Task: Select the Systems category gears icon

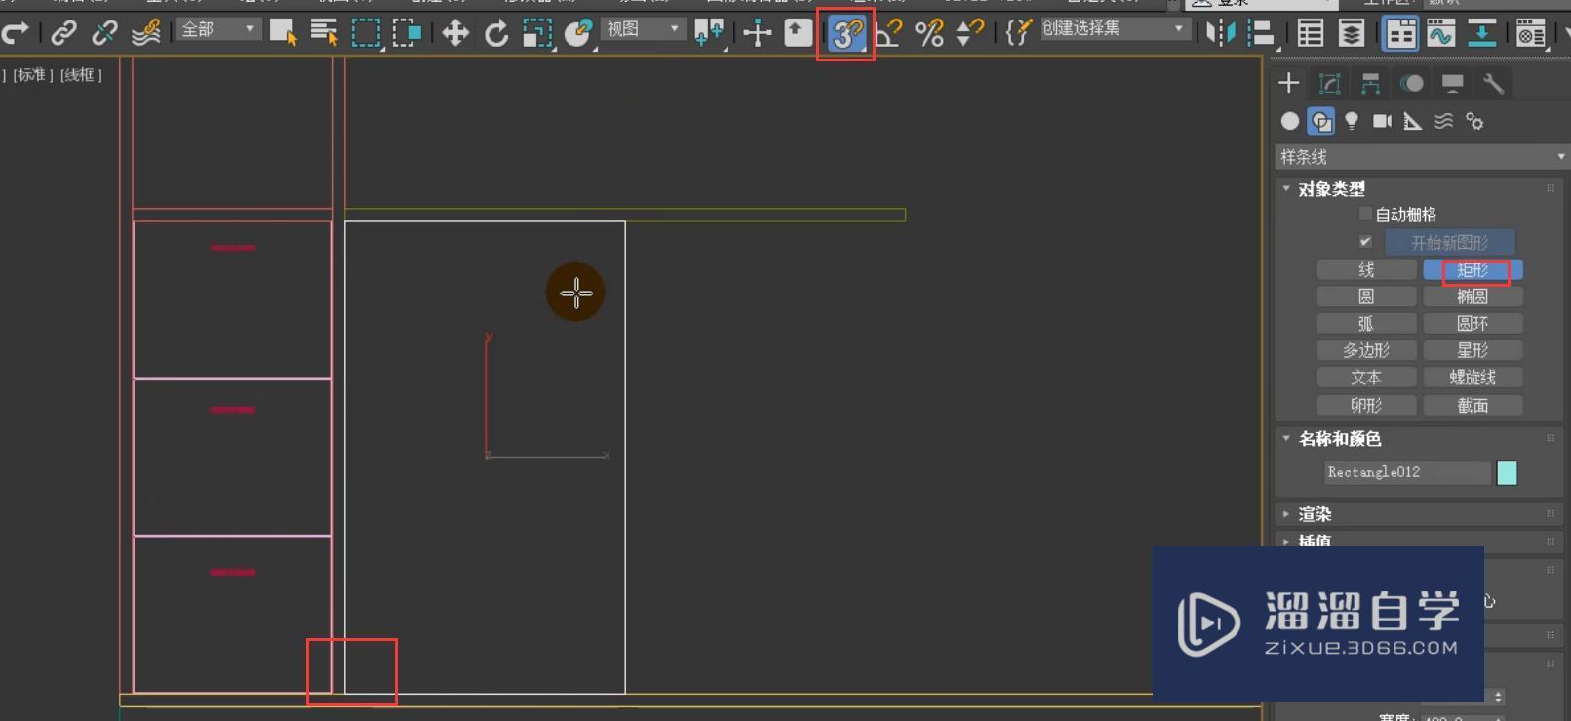Action: [1474, 121]
